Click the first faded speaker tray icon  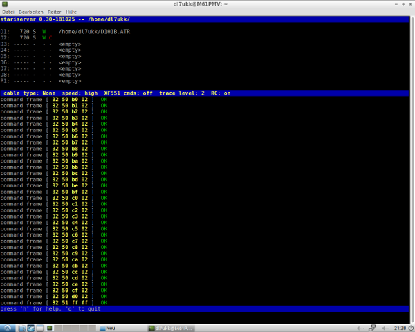[359, 329]
